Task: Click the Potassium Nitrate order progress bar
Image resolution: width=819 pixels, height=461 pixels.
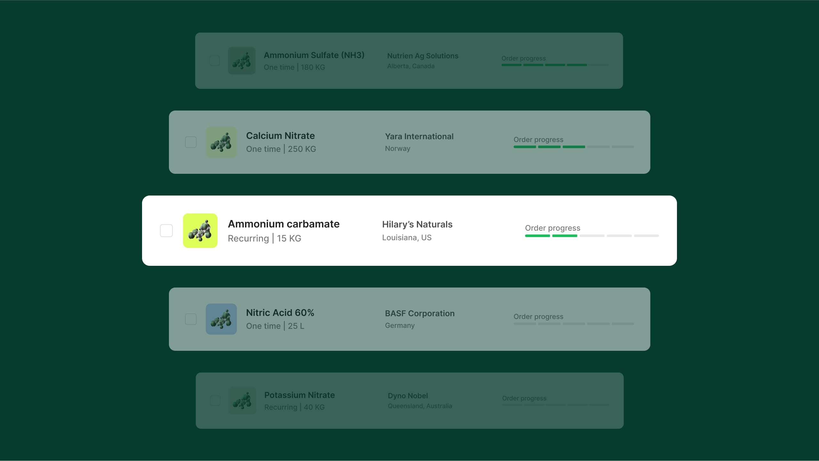Action: (x=556, y=405)
